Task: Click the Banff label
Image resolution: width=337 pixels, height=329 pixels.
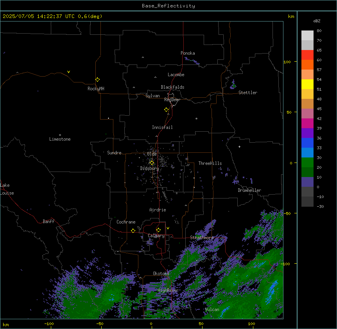Action: pos(48,222)
